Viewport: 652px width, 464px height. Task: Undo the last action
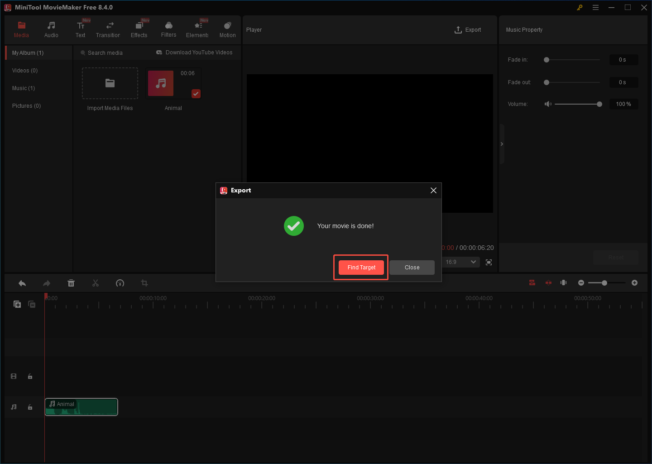[22, 283]
